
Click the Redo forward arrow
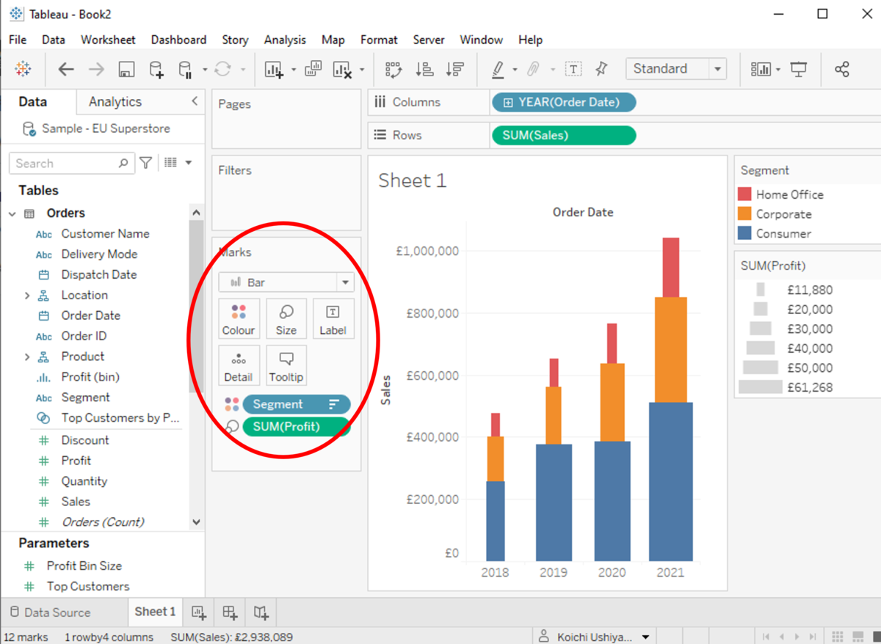point(96,69)
